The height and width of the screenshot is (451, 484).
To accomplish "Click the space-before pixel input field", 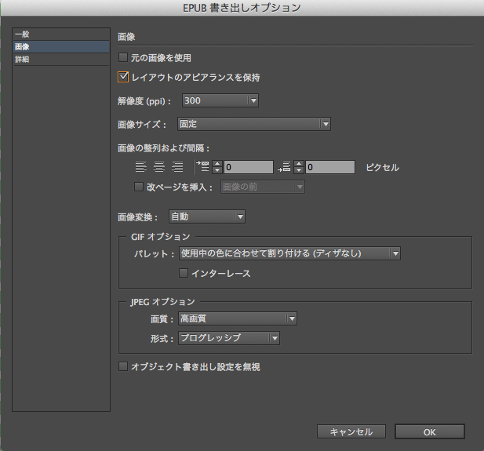I will [x=249, y=167].
